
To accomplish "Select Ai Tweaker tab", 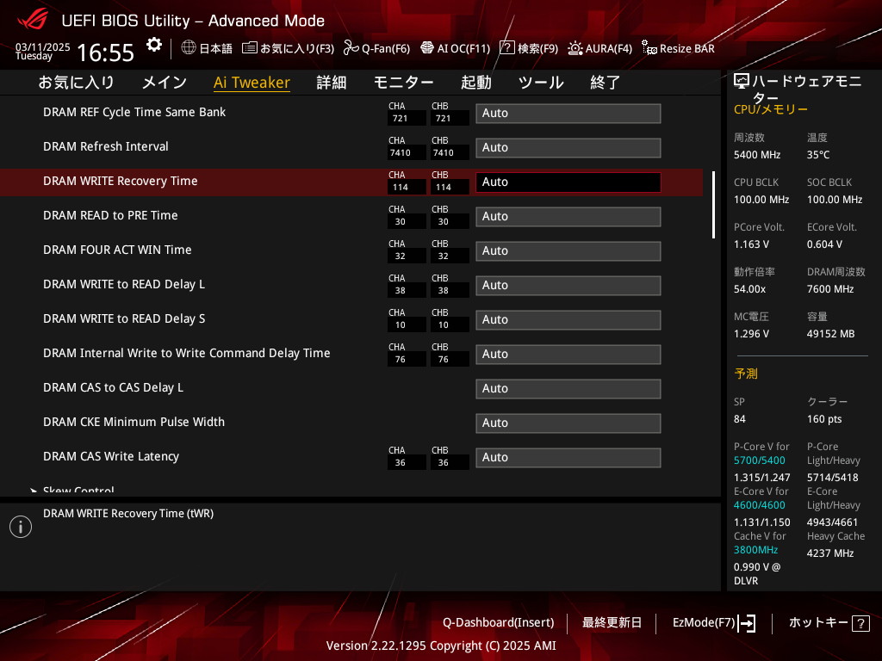I will click(x=252, y=83).
